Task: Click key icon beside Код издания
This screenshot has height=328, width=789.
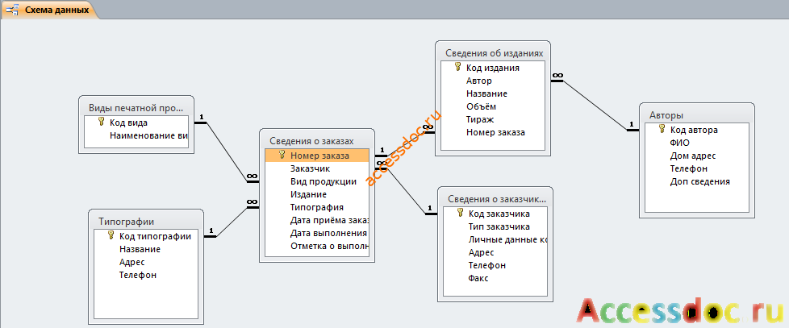Action: point(458,68)
